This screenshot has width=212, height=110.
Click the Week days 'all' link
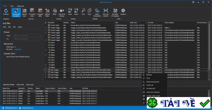(x=15, y=47)
